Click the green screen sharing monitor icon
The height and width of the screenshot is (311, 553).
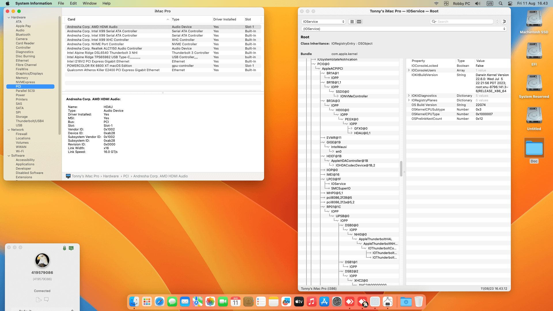click(x=71, y=248)
